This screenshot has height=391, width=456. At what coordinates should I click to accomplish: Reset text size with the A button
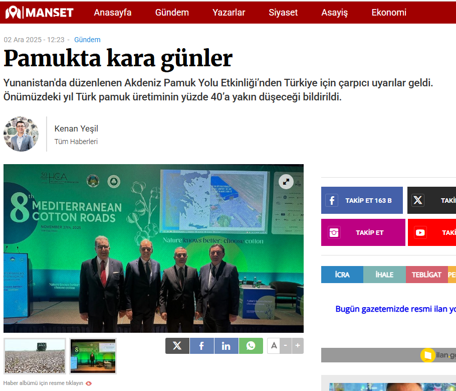(273, 345)
